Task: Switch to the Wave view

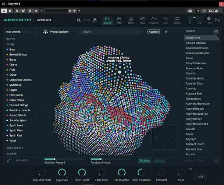Action: pos(142,20)
